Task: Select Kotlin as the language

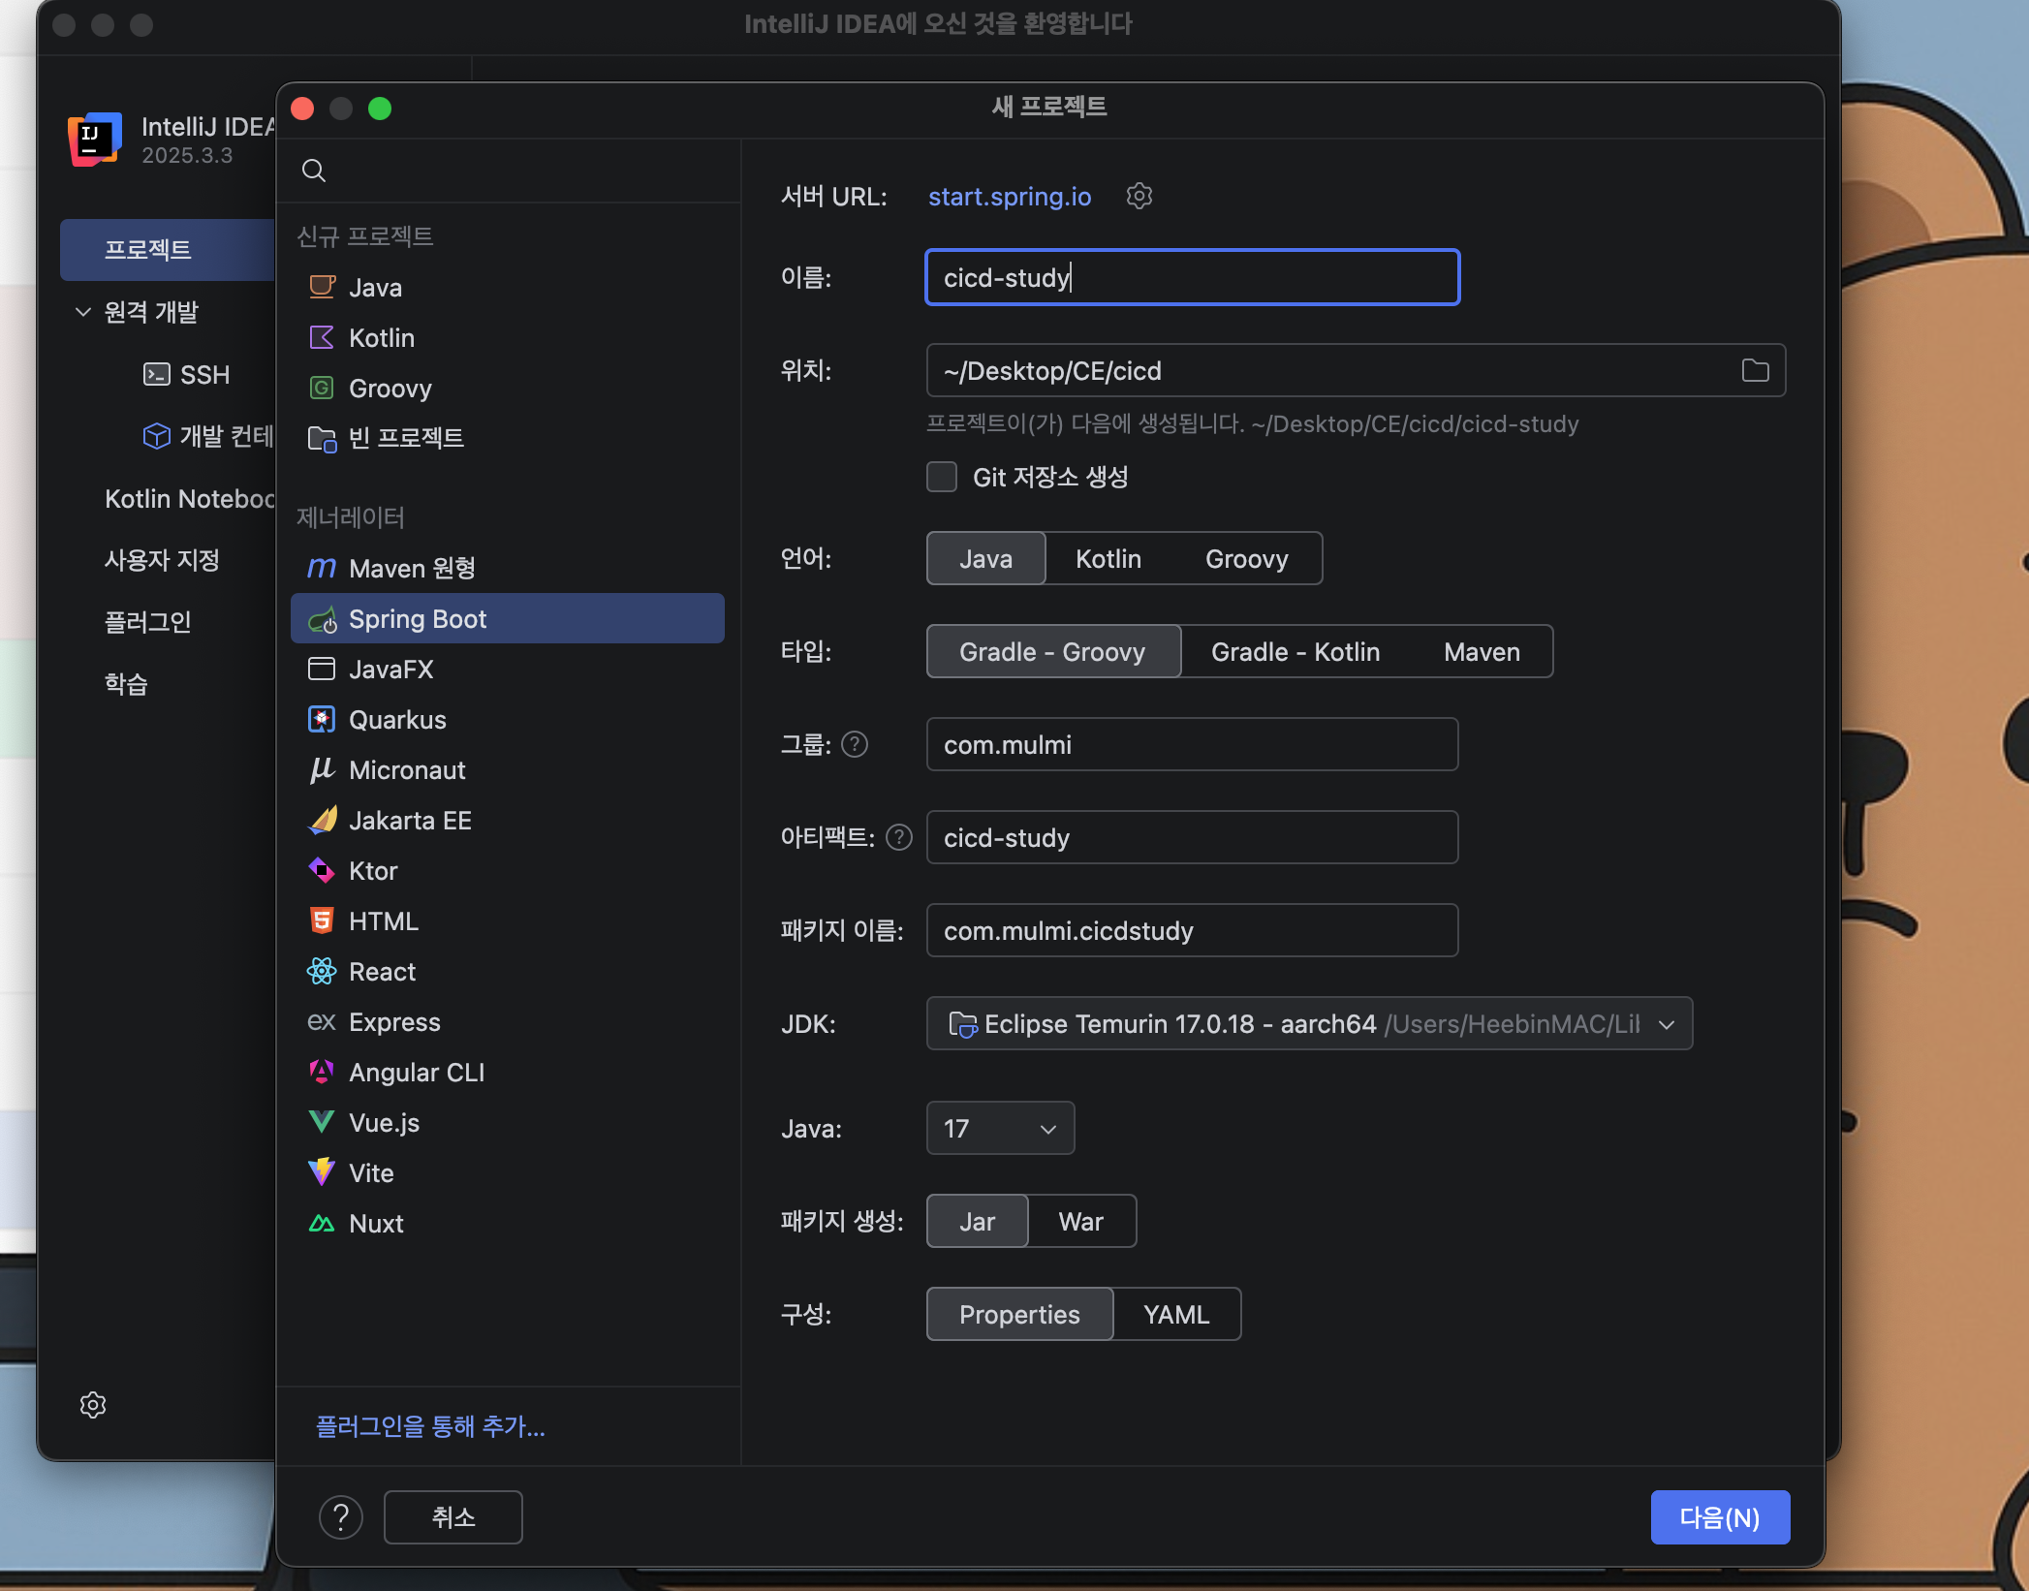Action: click(x=1108, y=558)
